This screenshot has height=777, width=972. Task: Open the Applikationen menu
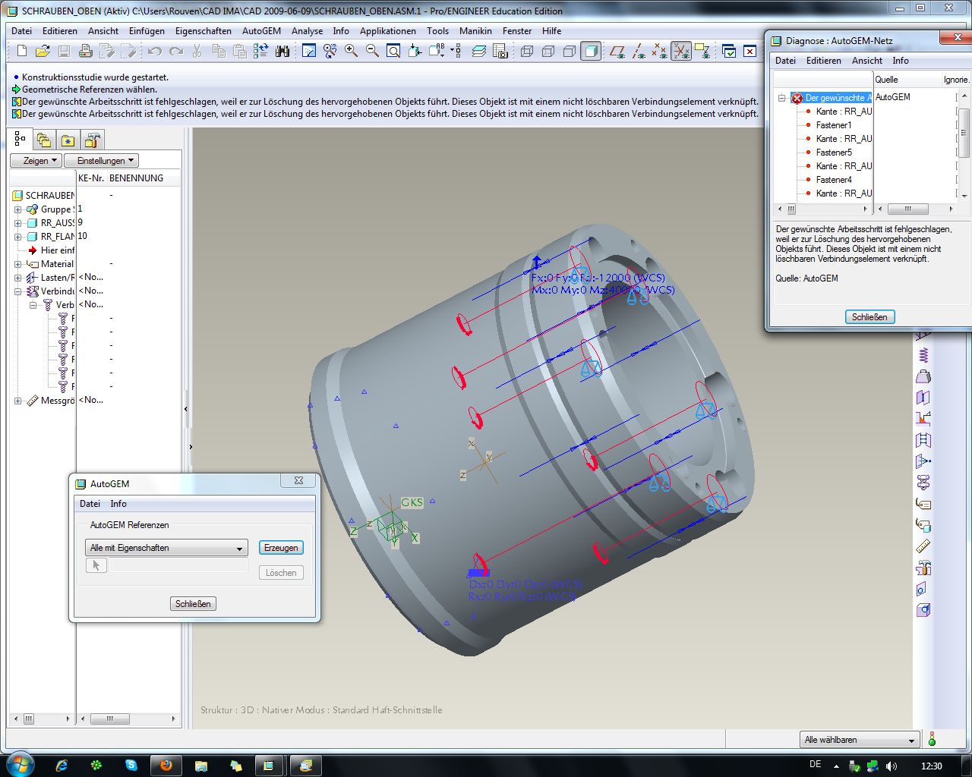[x=388, y=31]
